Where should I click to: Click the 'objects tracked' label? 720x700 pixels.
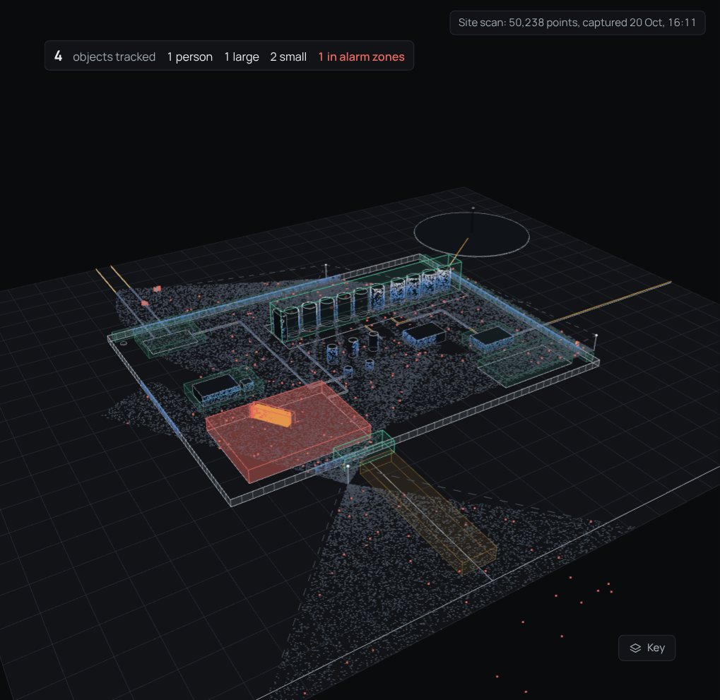pyautogui.click(x=114, y=57)
